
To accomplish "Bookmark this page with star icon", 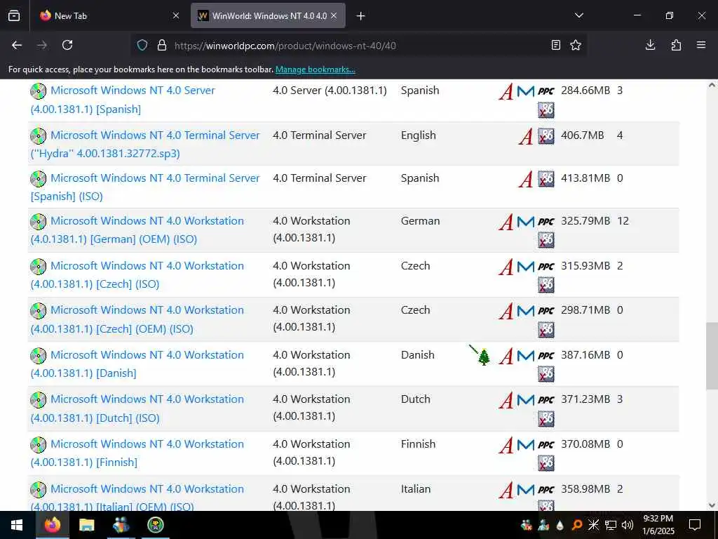I will click(x=576, y=45).
